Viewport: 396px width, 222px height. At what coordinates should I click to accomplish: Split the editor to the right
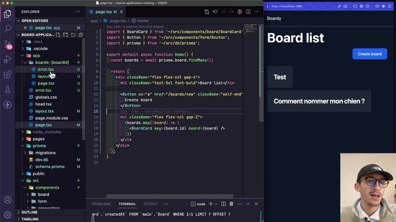point(248,12)
